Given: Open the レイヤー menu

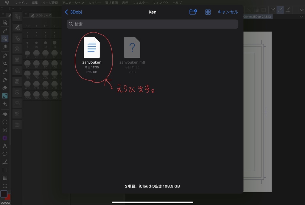Looking at the screenshot, I should pyautogui.click(x=95, y=3).
